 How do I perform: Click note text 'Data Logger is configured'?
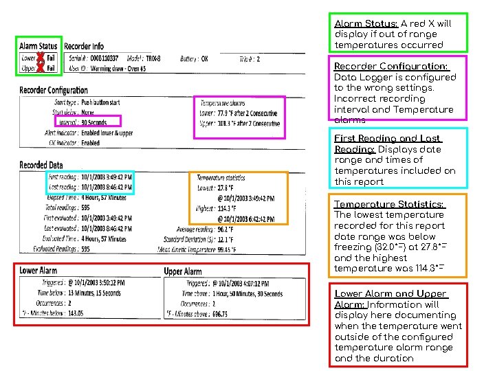pyautogui.click(x=395, y=77)
